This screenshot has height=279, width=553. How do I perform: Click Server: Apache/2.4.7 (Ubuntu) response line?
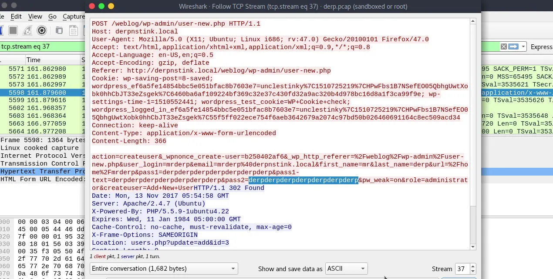(148, 203)
